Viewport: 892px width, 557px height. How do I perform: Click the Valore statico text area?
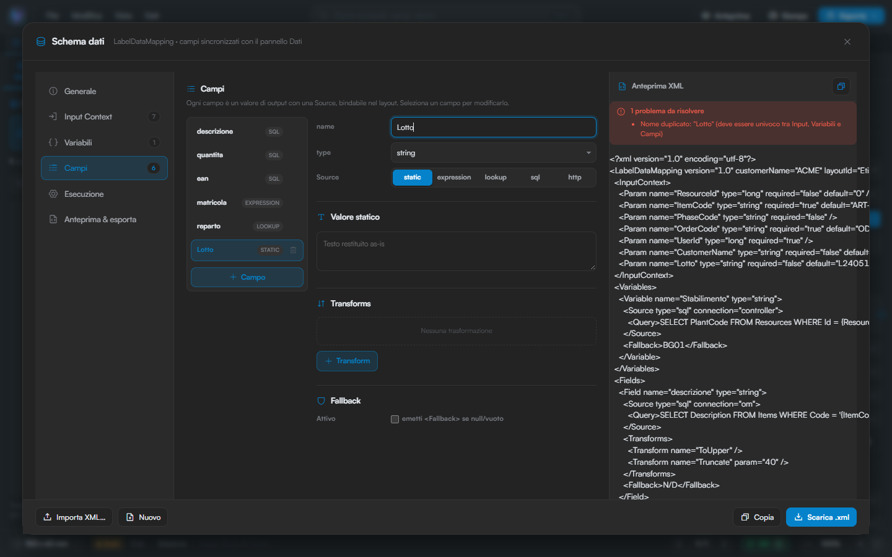[456, 251]
